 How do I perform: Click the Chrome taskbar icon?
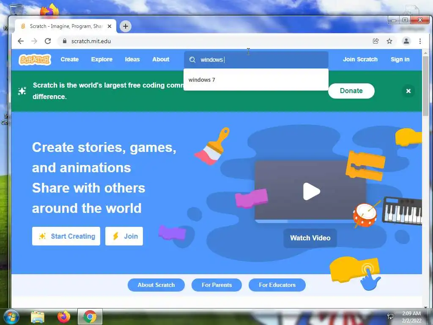pyautogui.click(x=90, y=317)
